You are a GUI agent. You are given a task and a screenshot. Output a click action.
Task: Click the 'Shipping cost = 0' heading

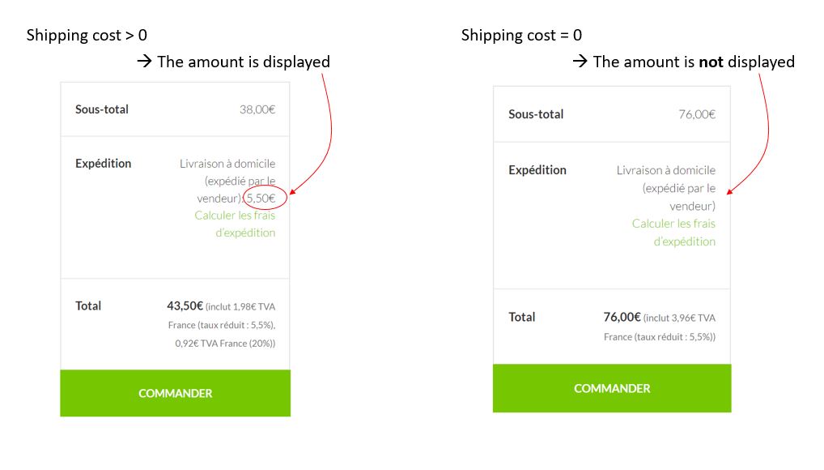[521, 36]
